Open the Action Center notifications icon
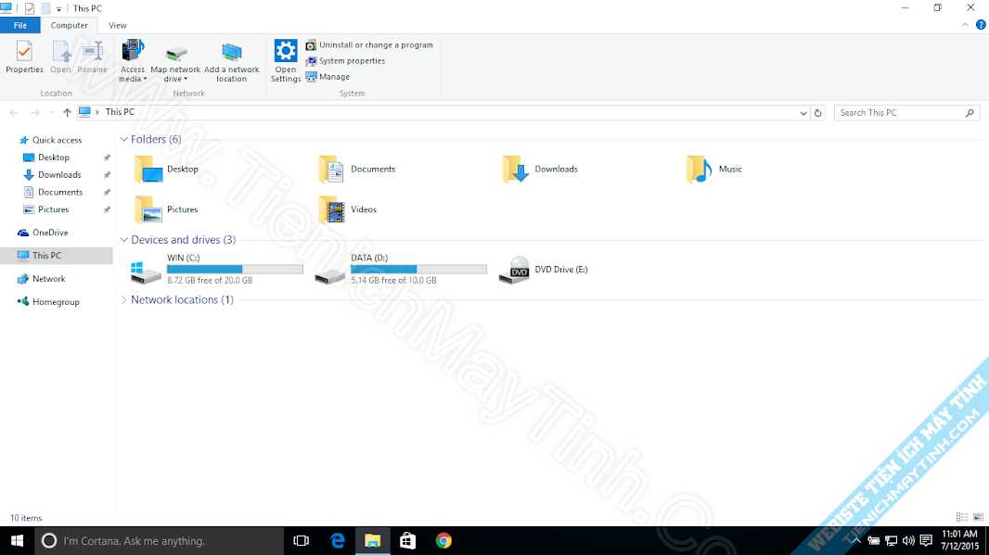This screenshot has width=989, height=555. click(x=926, y=540)
